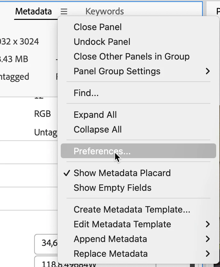Select Undock Panel option
Viewport: 220px width, 267px height.
tap(102, 42)
